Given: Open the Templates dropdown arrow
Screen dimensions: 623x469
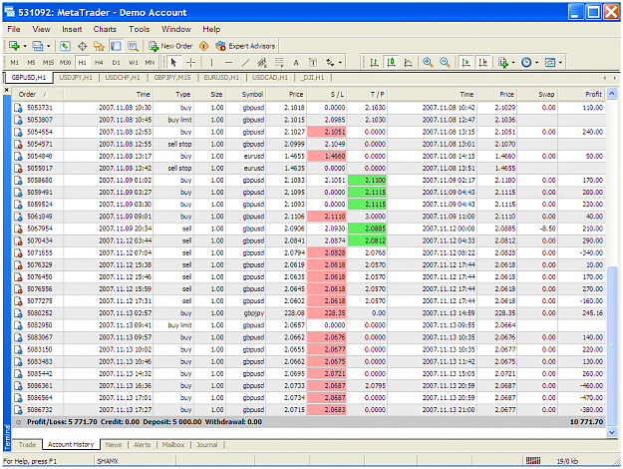Looking at the screenshot, I should tap(560, 63).
